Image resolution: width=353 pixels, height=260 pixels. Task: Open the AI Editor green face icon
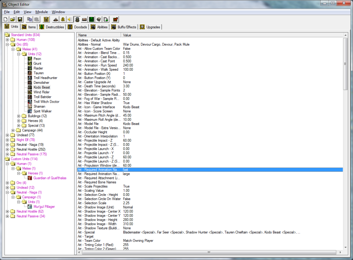tap(91, 20)
